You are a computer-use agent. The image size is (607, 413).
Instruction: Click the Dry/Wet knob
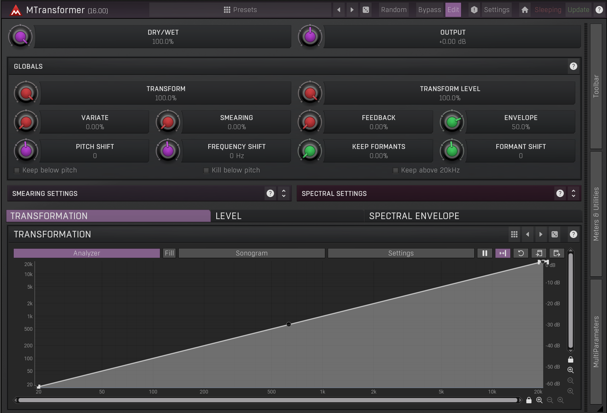point(21,37)
